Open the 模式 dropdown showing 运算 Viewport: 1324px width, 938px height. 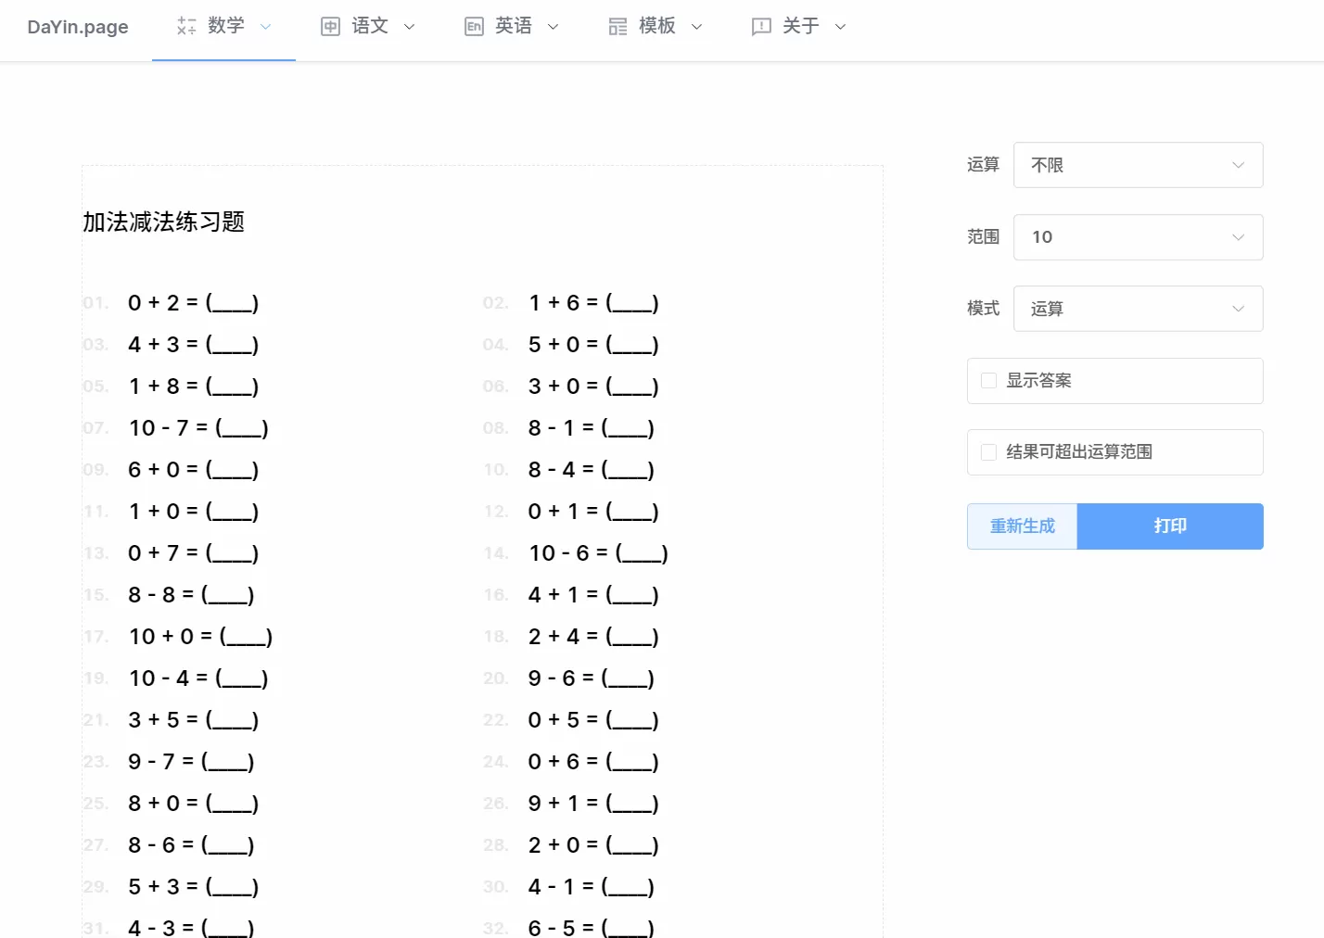(1139, 309)
